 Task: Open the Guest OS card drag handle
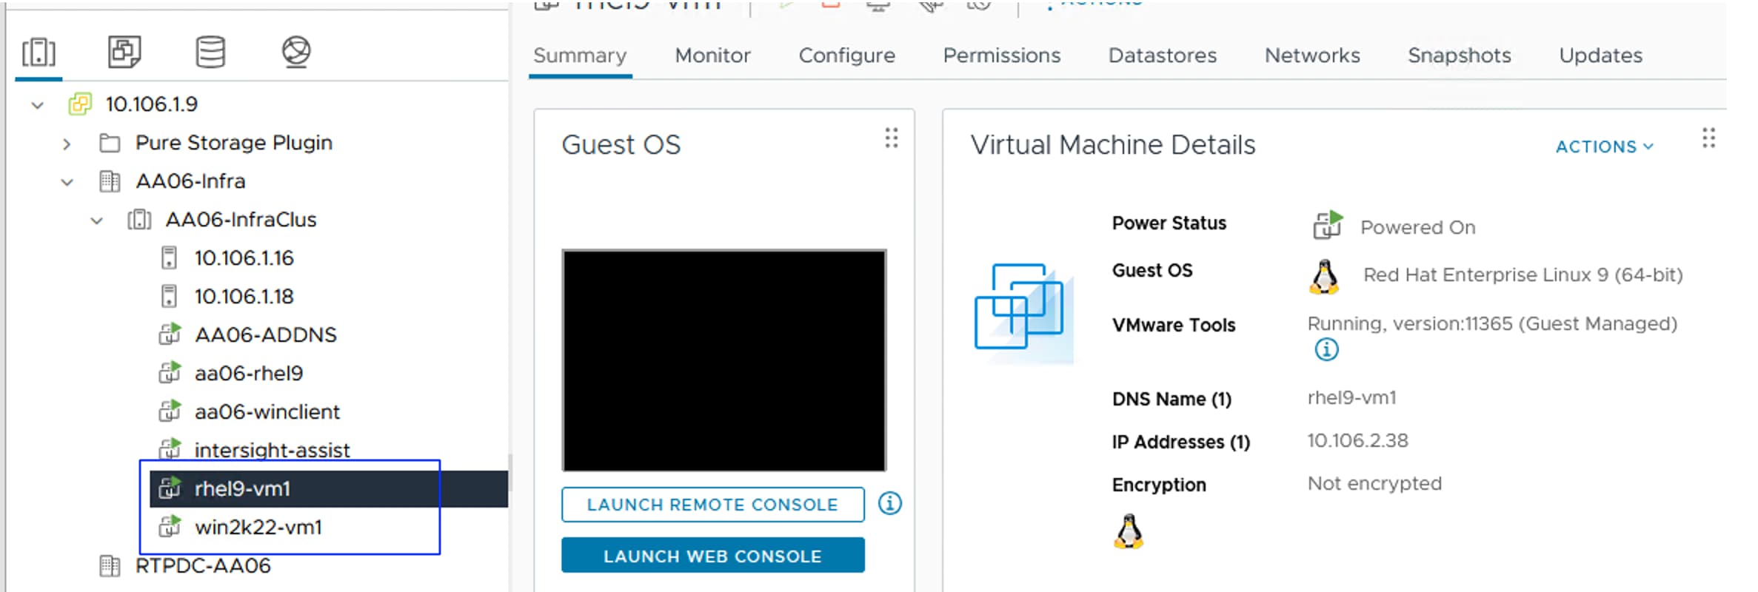(892, 138)
